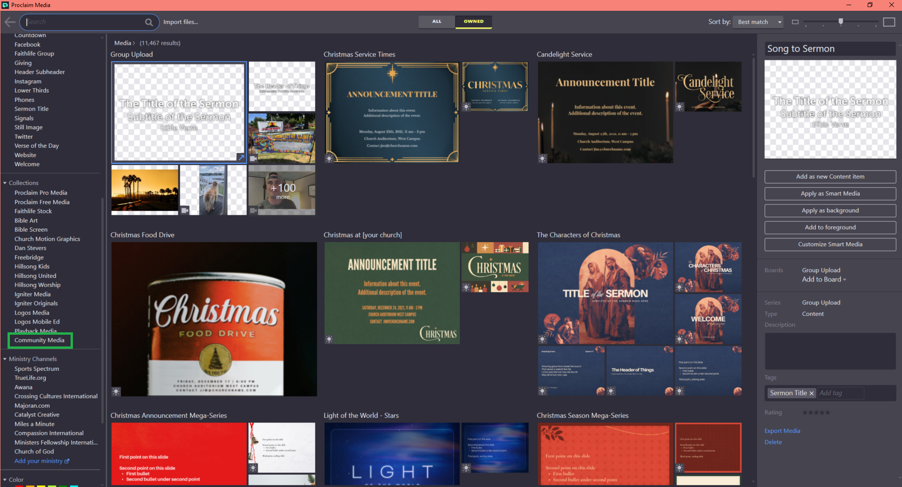This screenshot has width=902, height=487.
Task: Click the Add tag input field
Action: [840, 393]
